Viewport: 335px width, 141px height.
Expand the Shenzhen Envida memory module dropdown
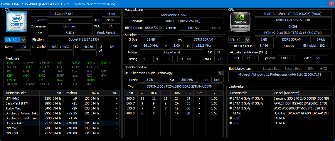click(220, 73)
